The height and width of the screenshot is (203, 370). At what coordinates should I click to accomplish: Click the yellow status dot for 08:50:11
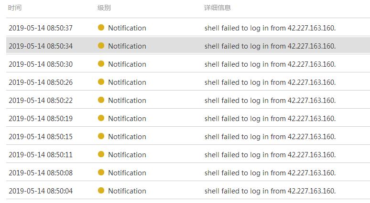click(101, 154)
